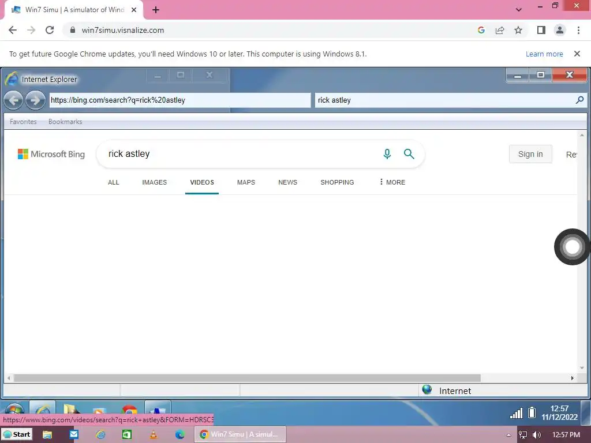This screenshot has height=443, width=591.
Task: Switch to the IMAGES tab
Action: (x=155, y=182)
